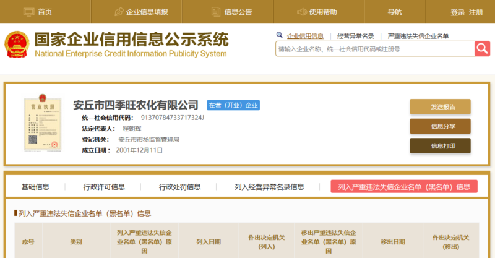Switch to the 行政处罚信息 tab
495x258 pixels.
[x=179, y=187]
